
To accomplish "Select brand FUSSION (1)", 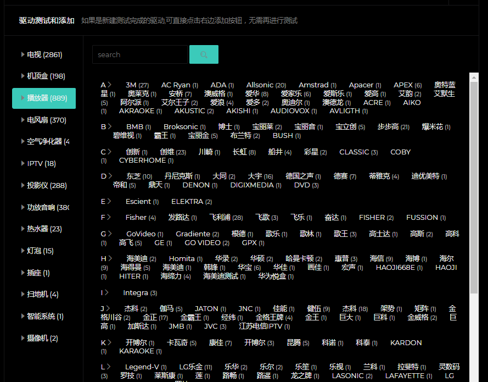I will click(426, 218).
